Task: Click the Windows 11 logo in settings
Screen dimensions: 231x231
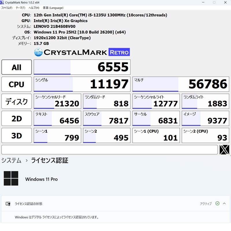Action: coord(11,178)
